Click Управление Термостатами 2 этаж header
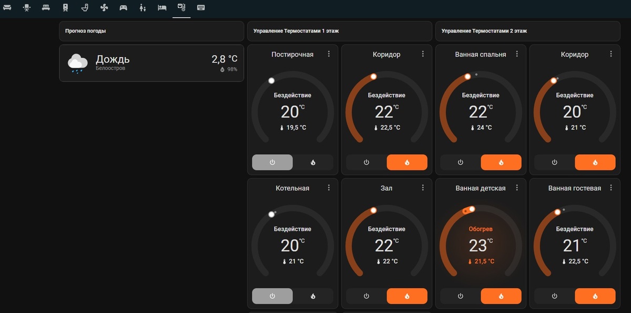Viewport: 631px width, 313px height. coord(484,31)
